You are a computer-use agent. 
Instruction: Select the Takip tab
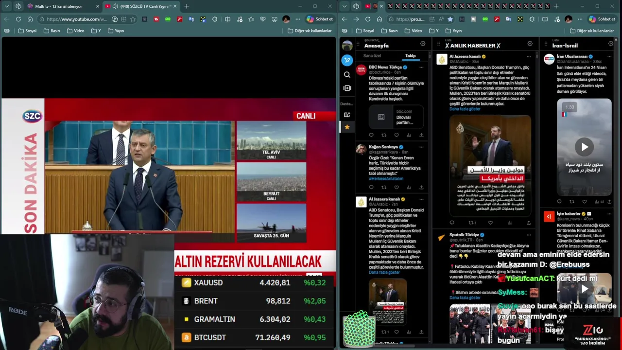pos(411,56)
